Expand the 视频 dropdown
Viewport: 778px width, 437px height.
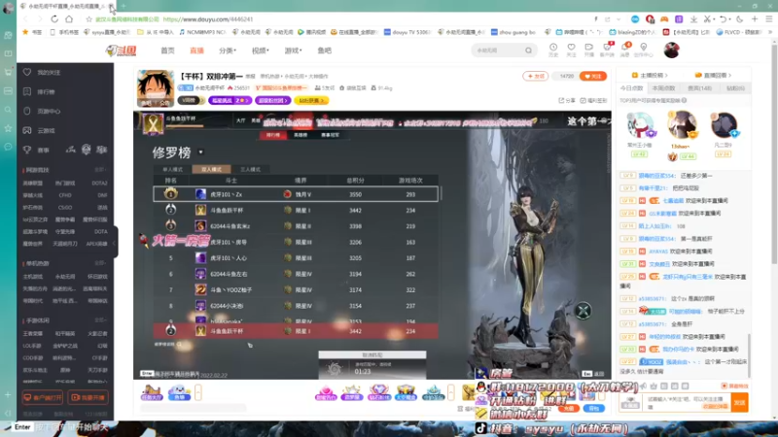coord(260,50)
